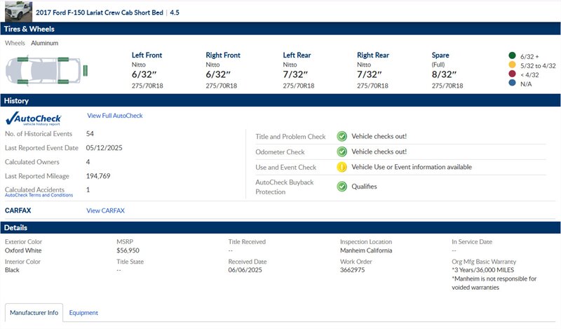Image resolution: width=561 pixels, height=329 pixels.
Task: Click the red <4/32 legend dot
Action: tap(511, 76)
